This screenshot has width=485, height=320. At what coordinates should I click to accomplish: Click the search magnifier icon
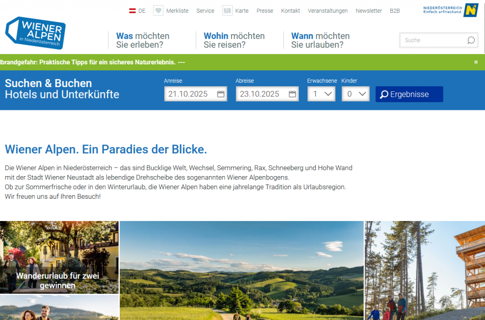[470, 41]
